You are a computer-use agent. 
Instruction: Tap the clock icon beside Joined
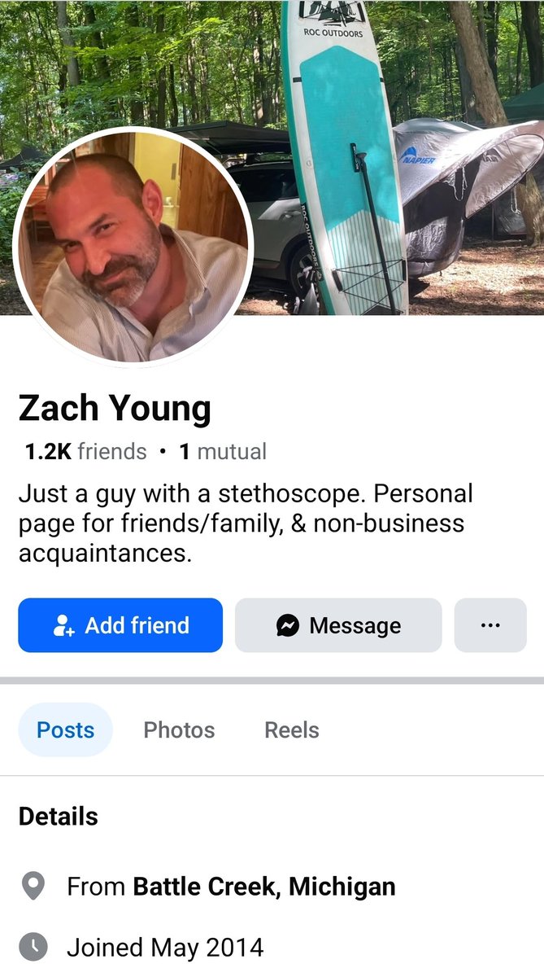(x=33, y=948)
